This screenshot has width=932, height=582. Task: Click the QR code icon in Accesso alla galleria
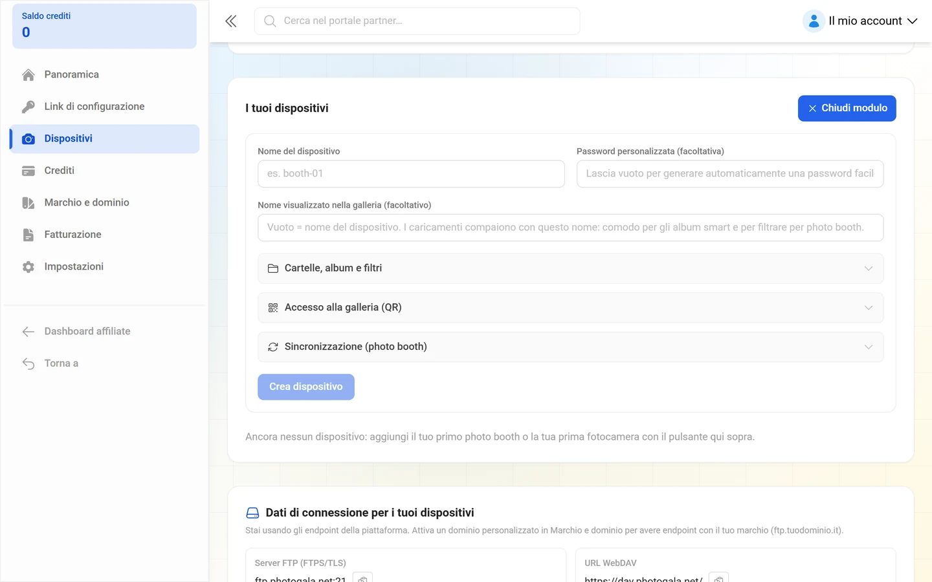point(273,308)
